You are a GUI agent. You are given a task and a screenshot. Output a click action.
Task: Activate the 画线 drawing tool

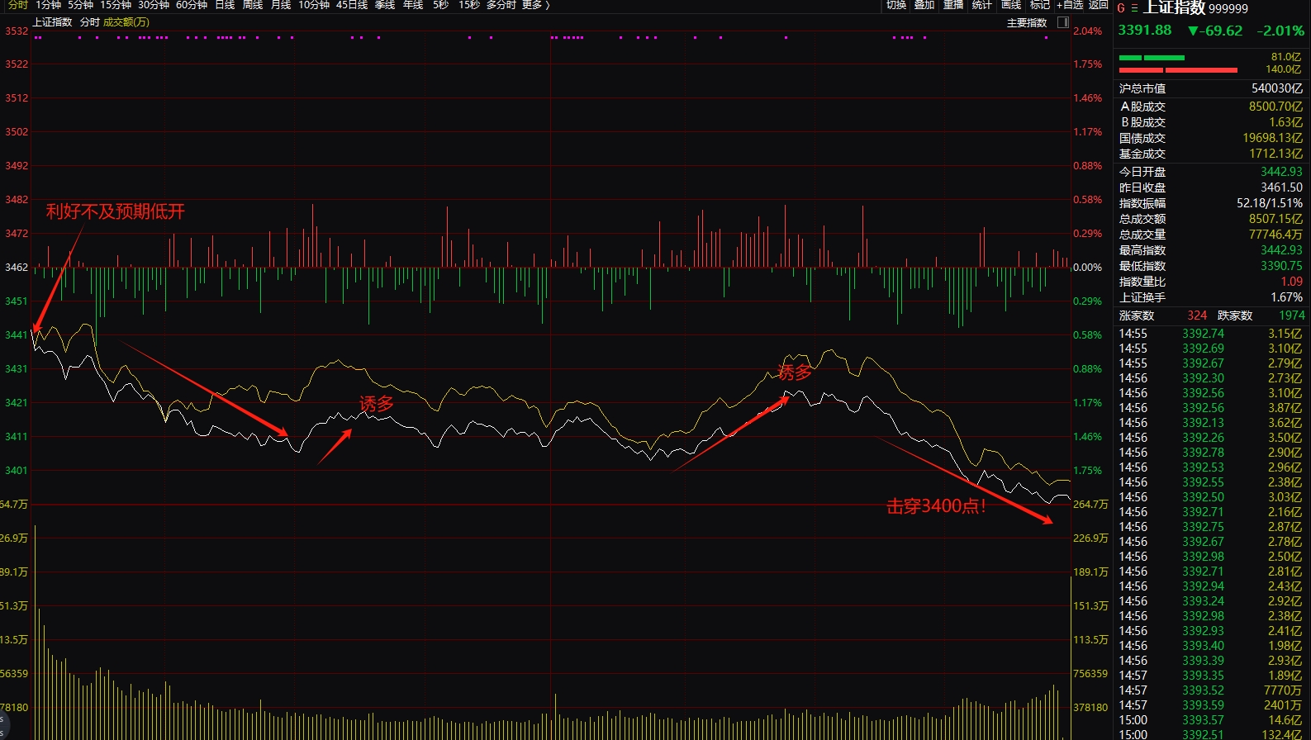(x=1010, y=5)
